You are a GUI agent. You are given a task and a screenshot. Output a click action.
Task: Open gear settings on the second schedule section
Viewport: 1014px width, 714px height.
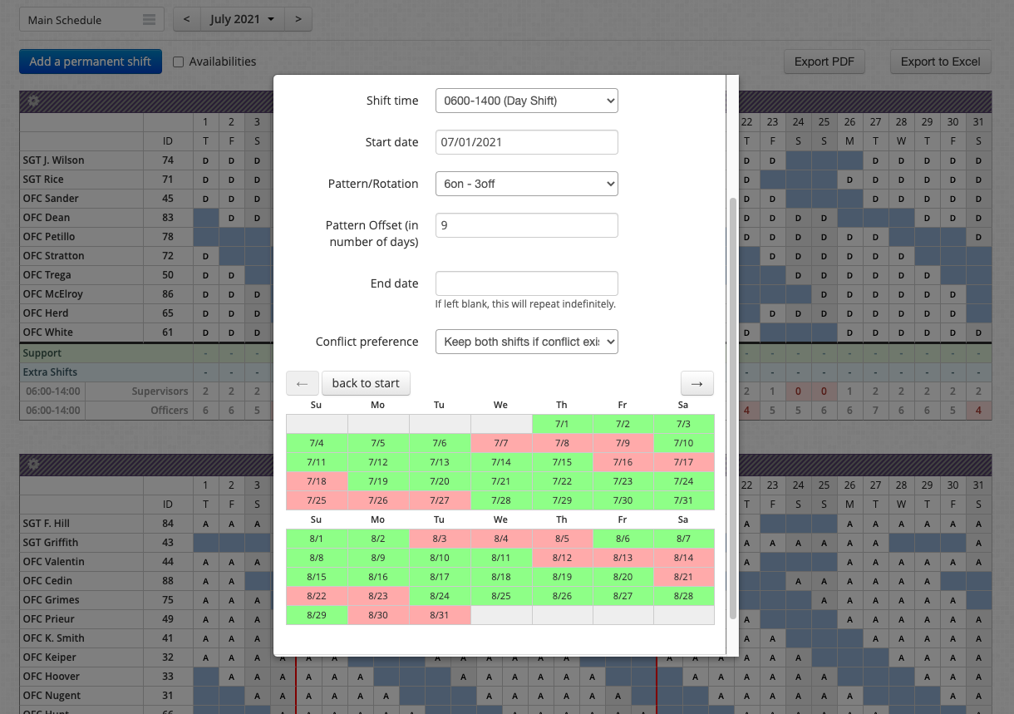[x=32, y=465]
